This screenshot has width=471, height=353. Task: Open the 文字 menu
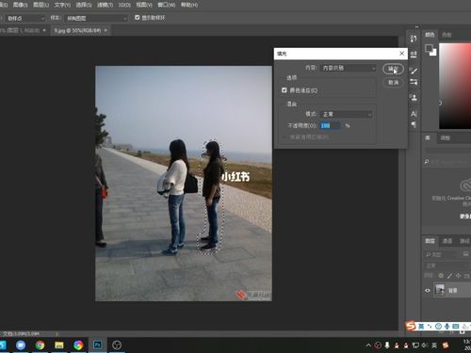(x=62, y=5)
